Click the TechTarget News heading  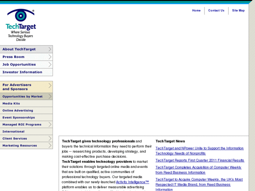tap(170, 141)
